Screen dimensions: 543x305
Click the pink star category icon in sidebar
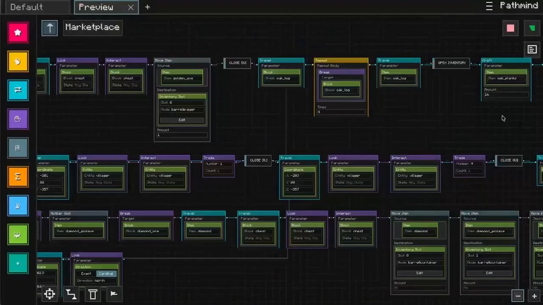point(18,33)
